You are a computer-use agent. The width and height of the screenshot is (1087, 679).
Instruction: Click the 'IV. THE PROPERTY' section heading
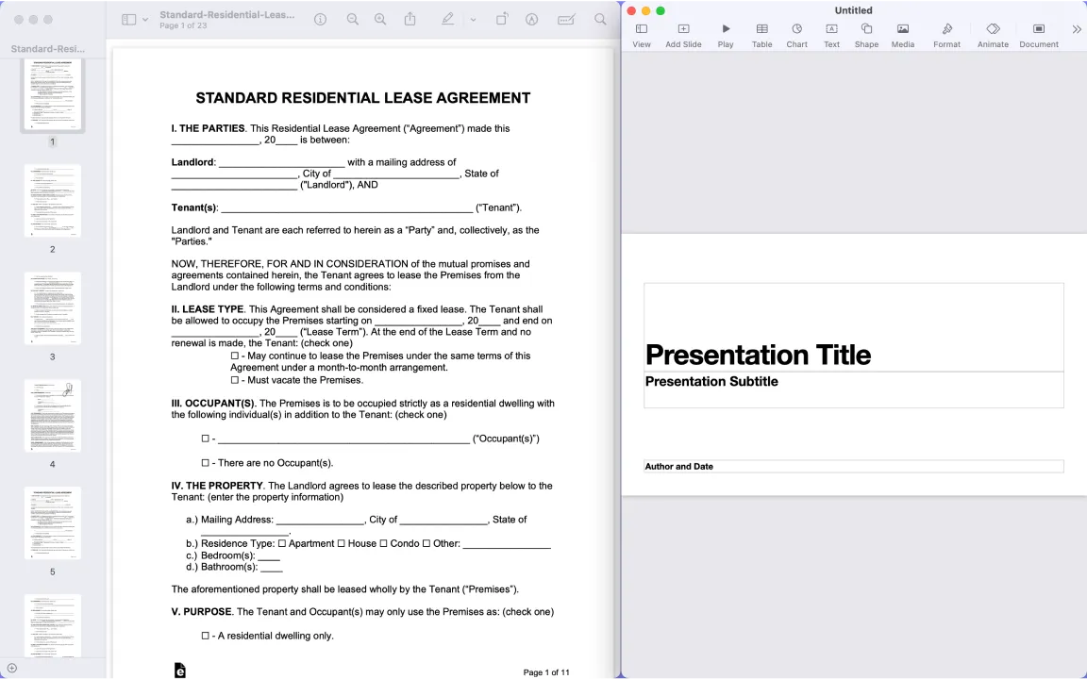click(217, 486)
